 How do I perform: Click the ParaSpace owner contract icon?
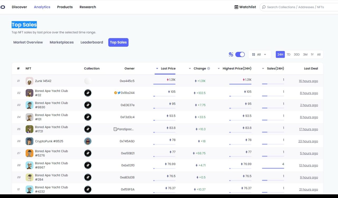115,129
